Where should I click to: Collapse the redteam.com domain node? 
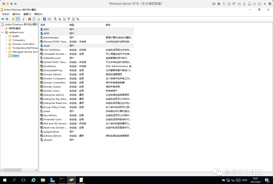tap(3, 32)
